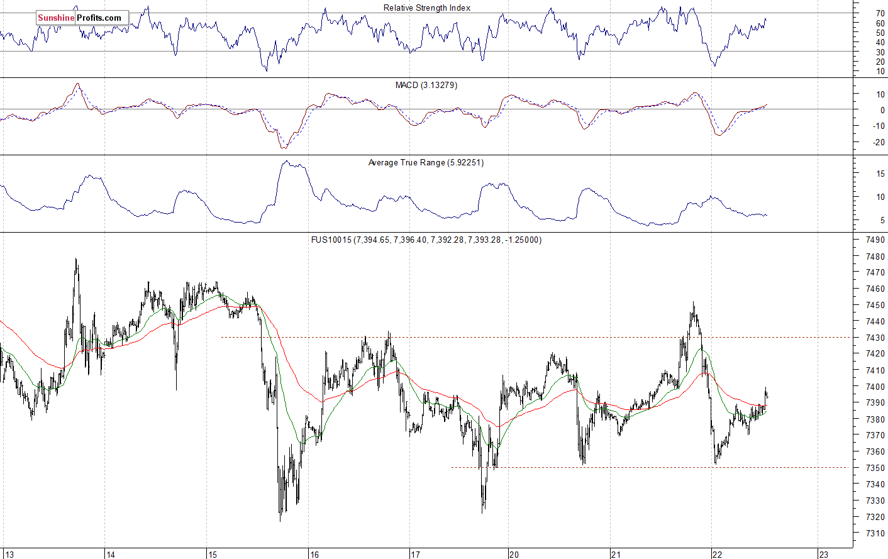Select date label 17 on time axis
888x559 pixels.
tap(415, 555)
